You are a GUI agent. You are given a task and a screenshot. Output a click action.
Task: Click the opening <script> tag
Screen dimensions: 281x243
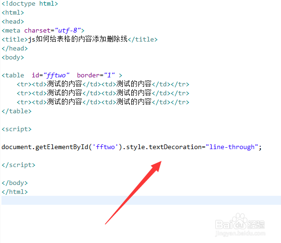point(17,129)
